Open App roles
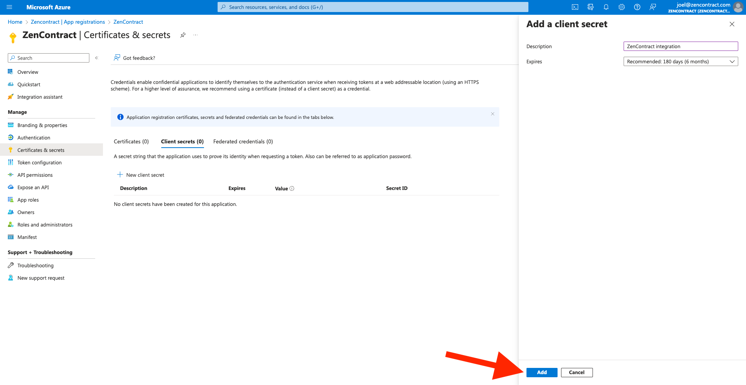 tap(28, 200)
